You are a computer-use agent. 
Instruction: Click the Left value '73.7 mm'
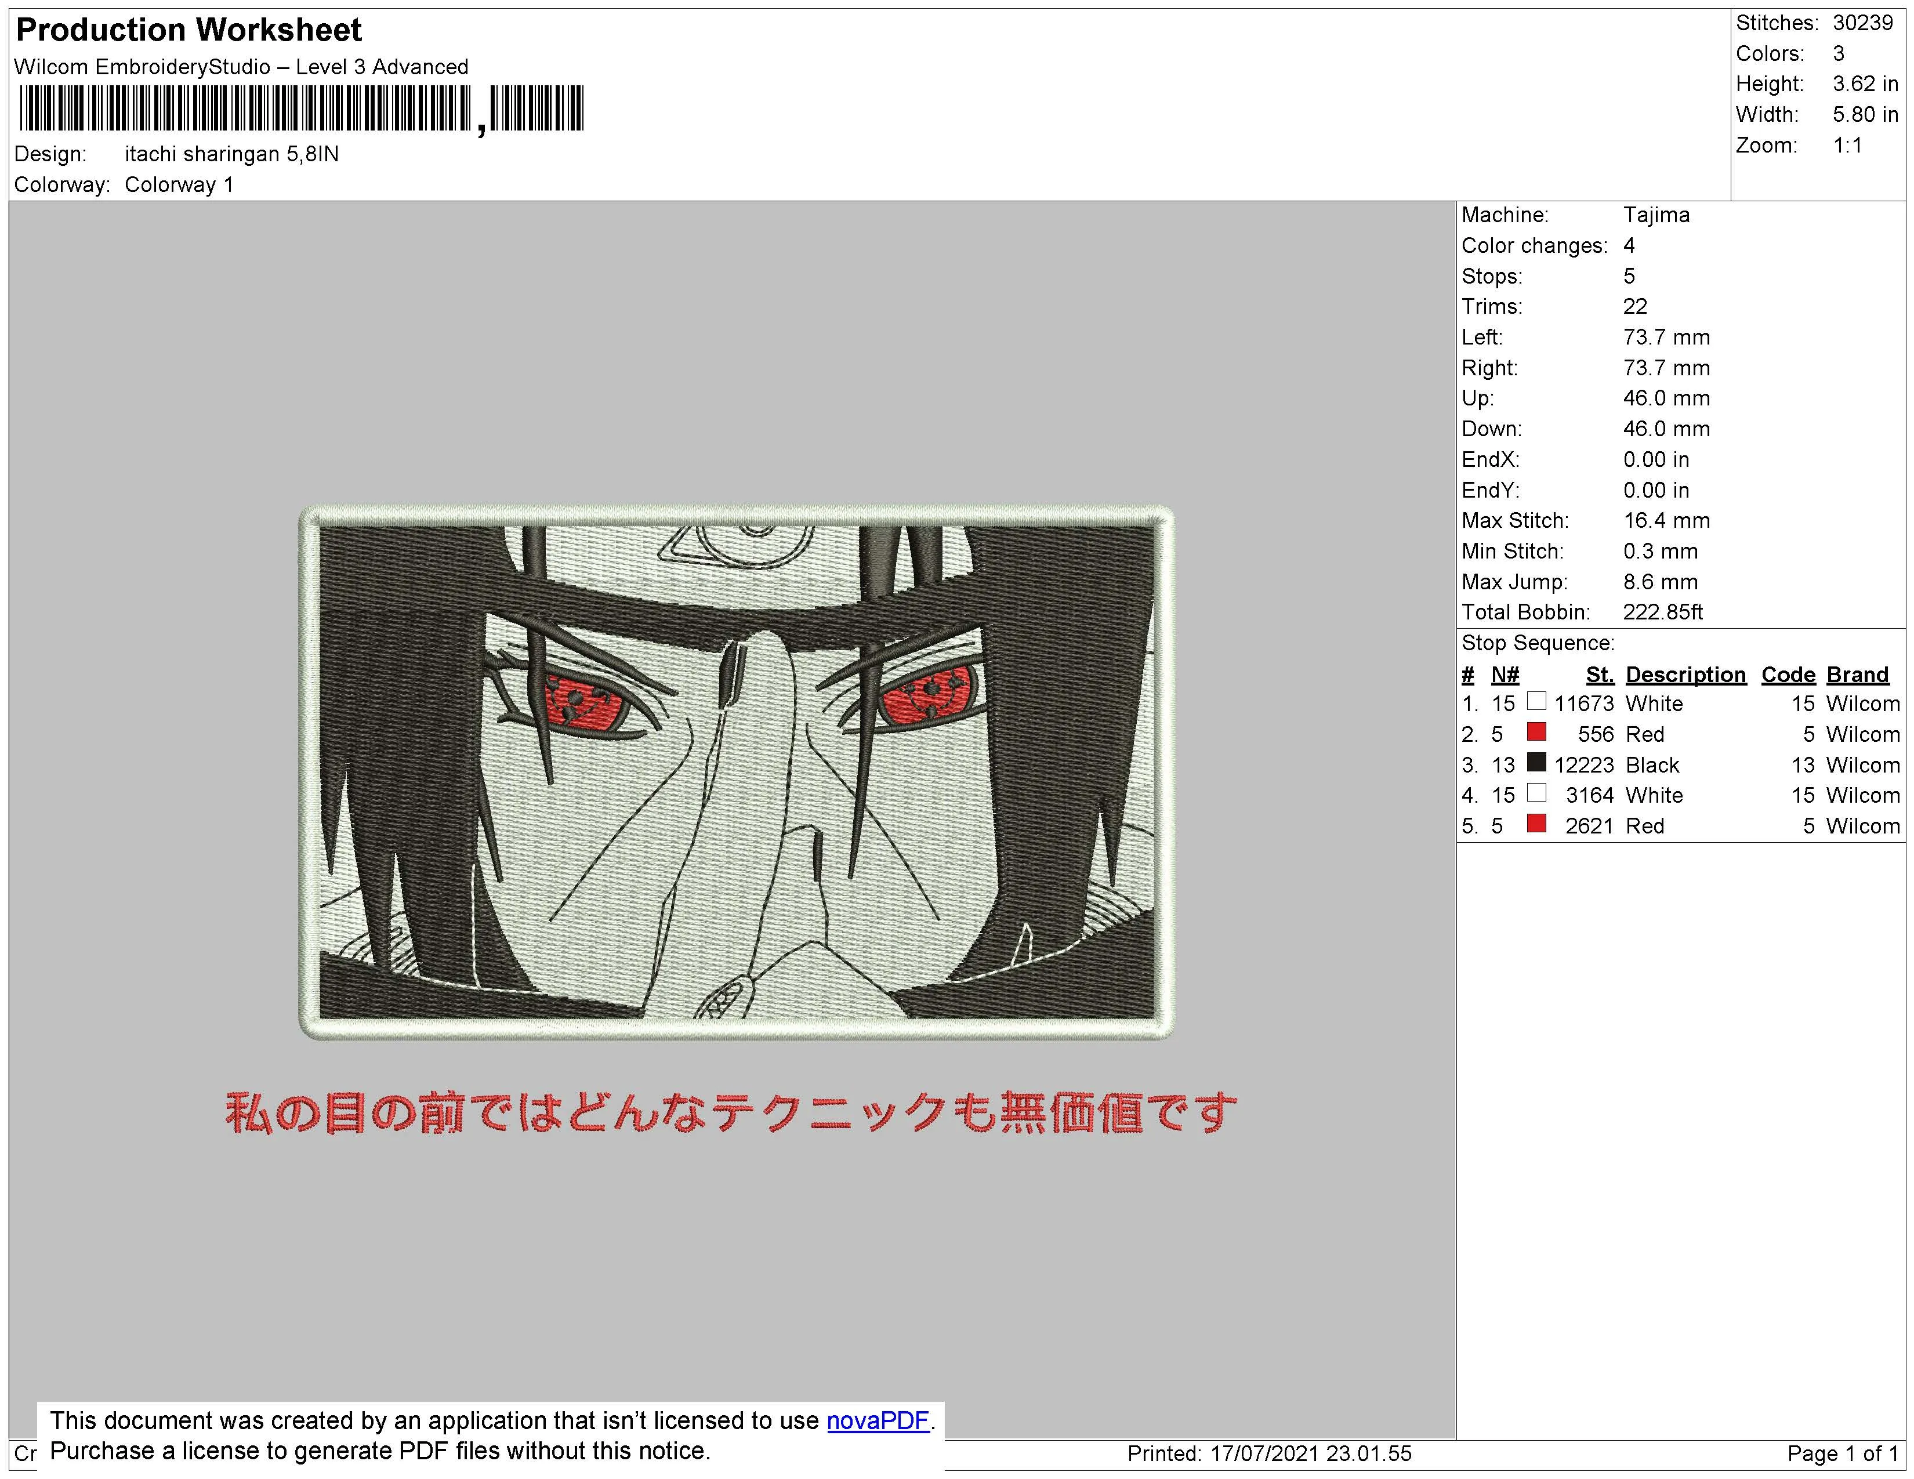(1667, 338)
